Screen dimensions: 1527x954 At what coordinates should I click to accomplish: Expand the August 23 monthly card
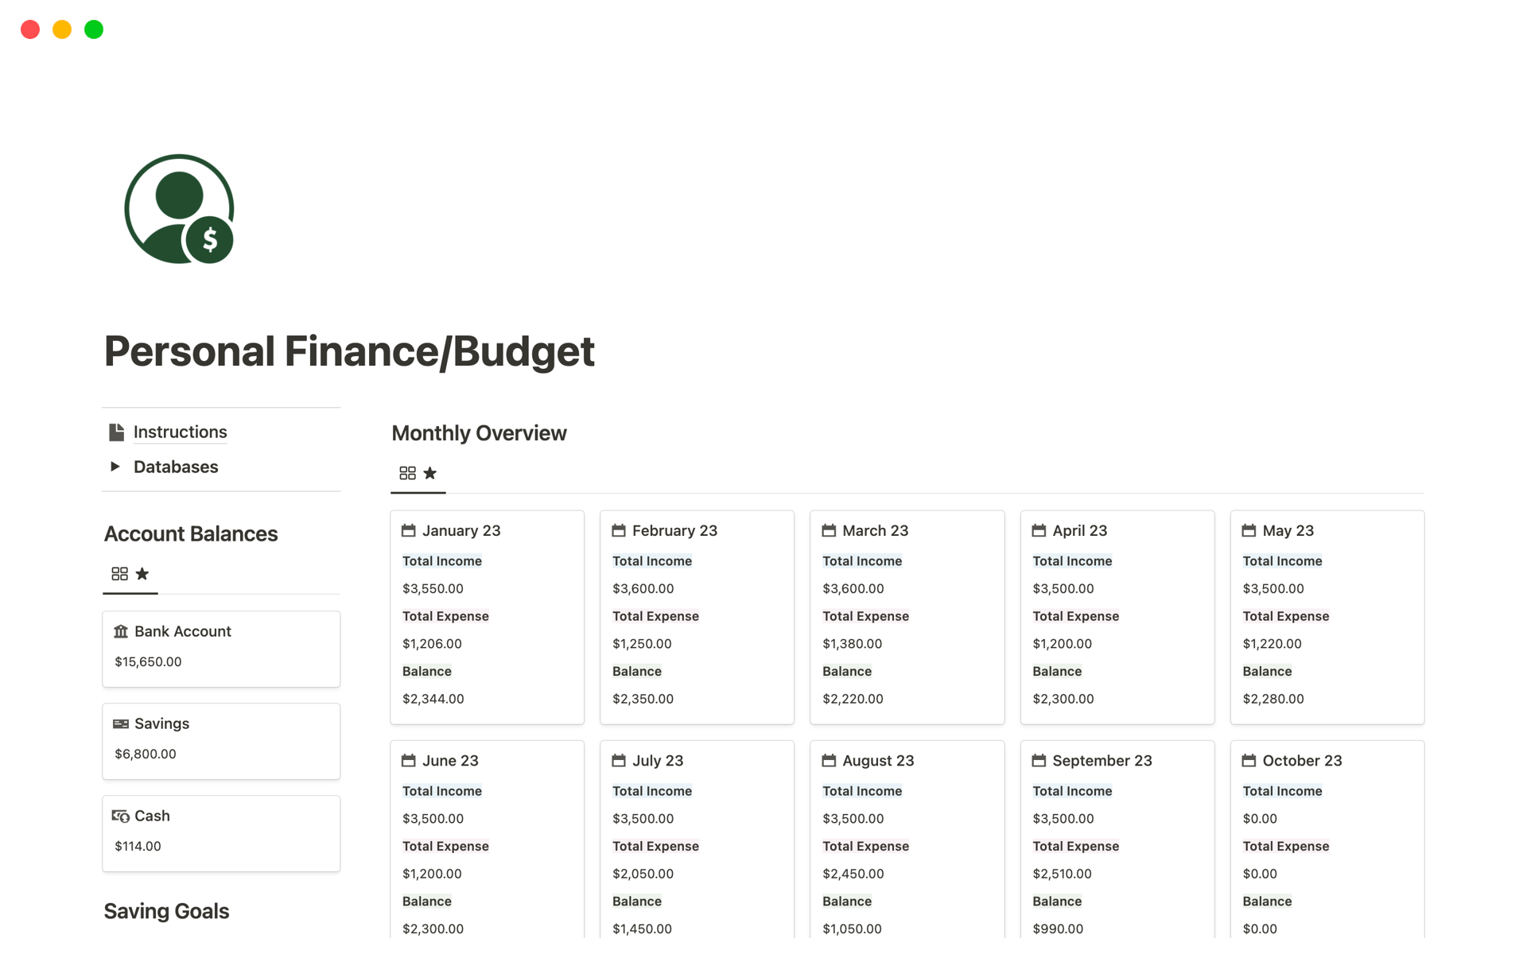[x=877, y=759]
